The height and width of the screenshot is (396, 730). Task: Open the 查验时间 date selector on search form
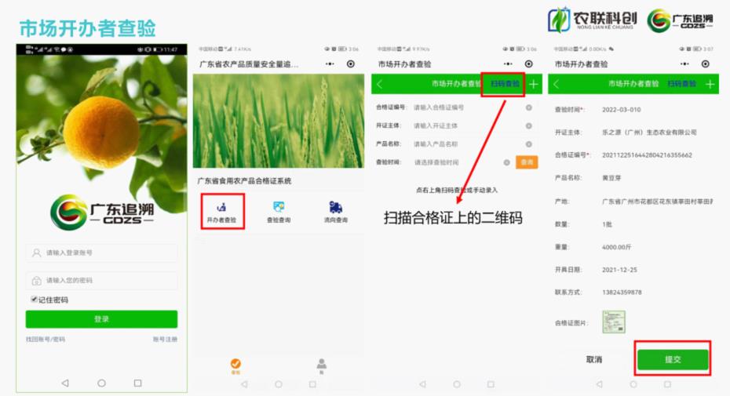click(x=455, y=162)
